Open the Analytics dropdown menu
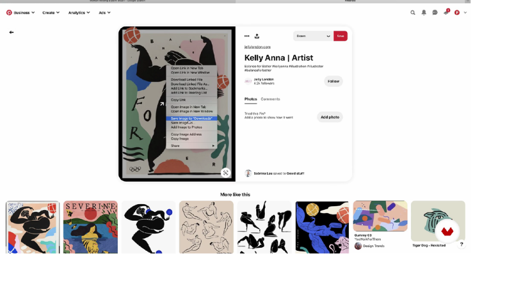Viewport: 512px width, 288px height. pyautogui.click(x=79, y=13)
